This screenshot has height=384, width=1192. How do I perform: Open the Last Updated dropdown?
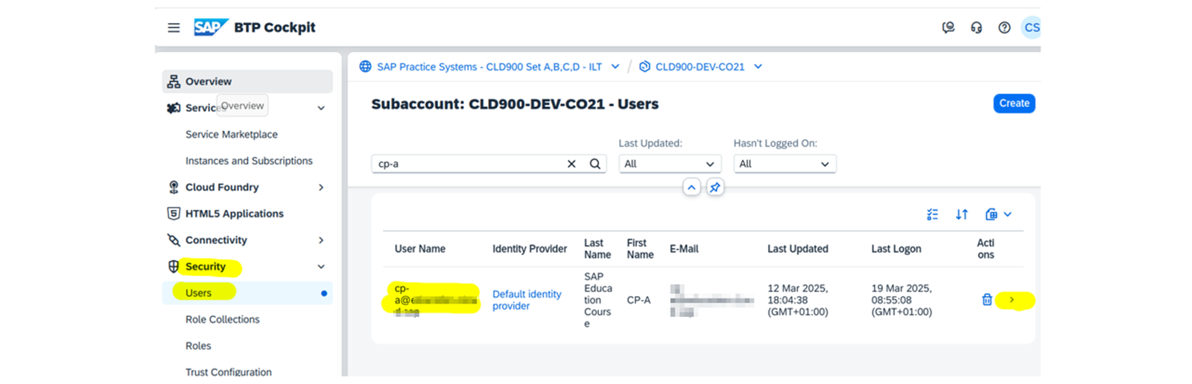(x=670, y=164)
